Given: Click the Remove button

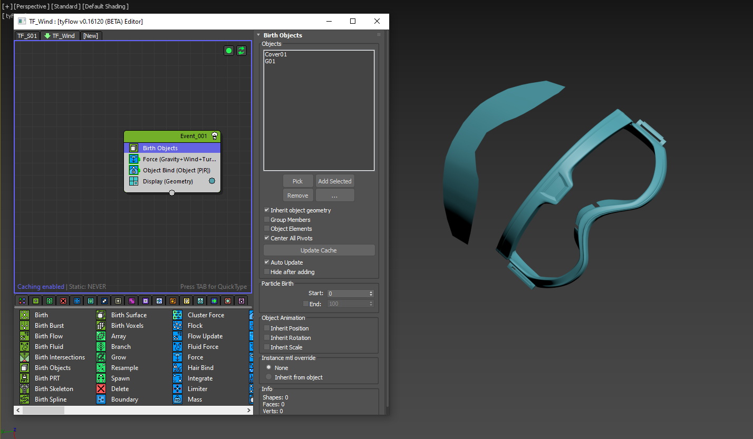Looking at the screenshot, I should (298, 195).
